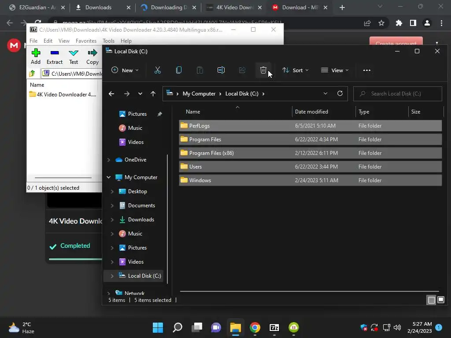Go back with the Explorer back arrow
451x338 pixels.
click(x=111, y=94)
